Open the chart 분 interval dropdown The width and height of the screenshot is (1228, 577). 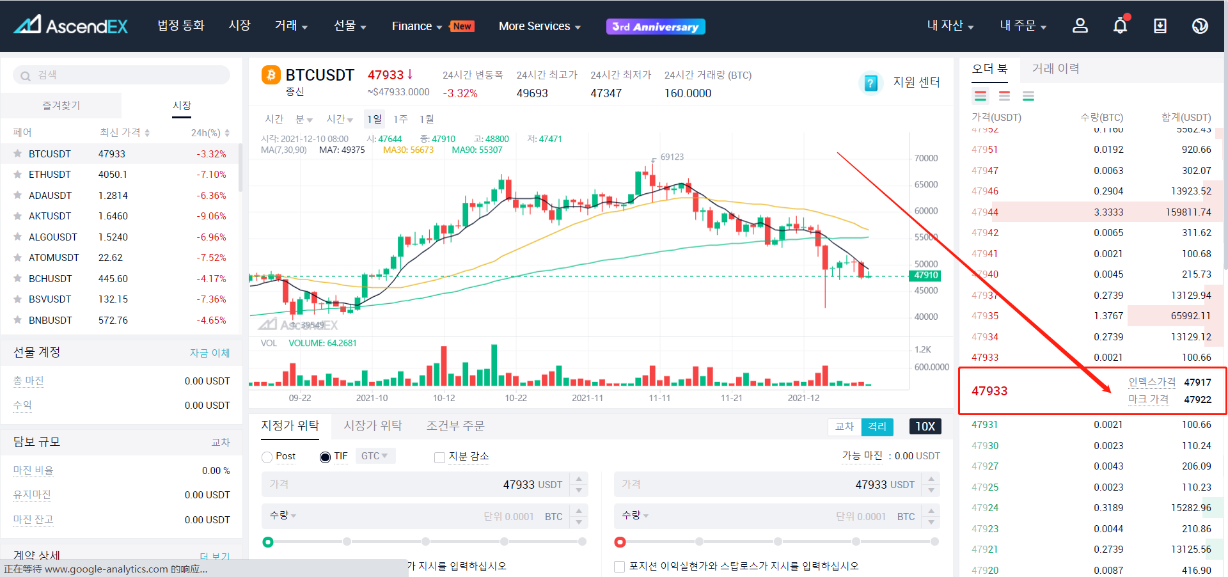(x=304, y=119)
